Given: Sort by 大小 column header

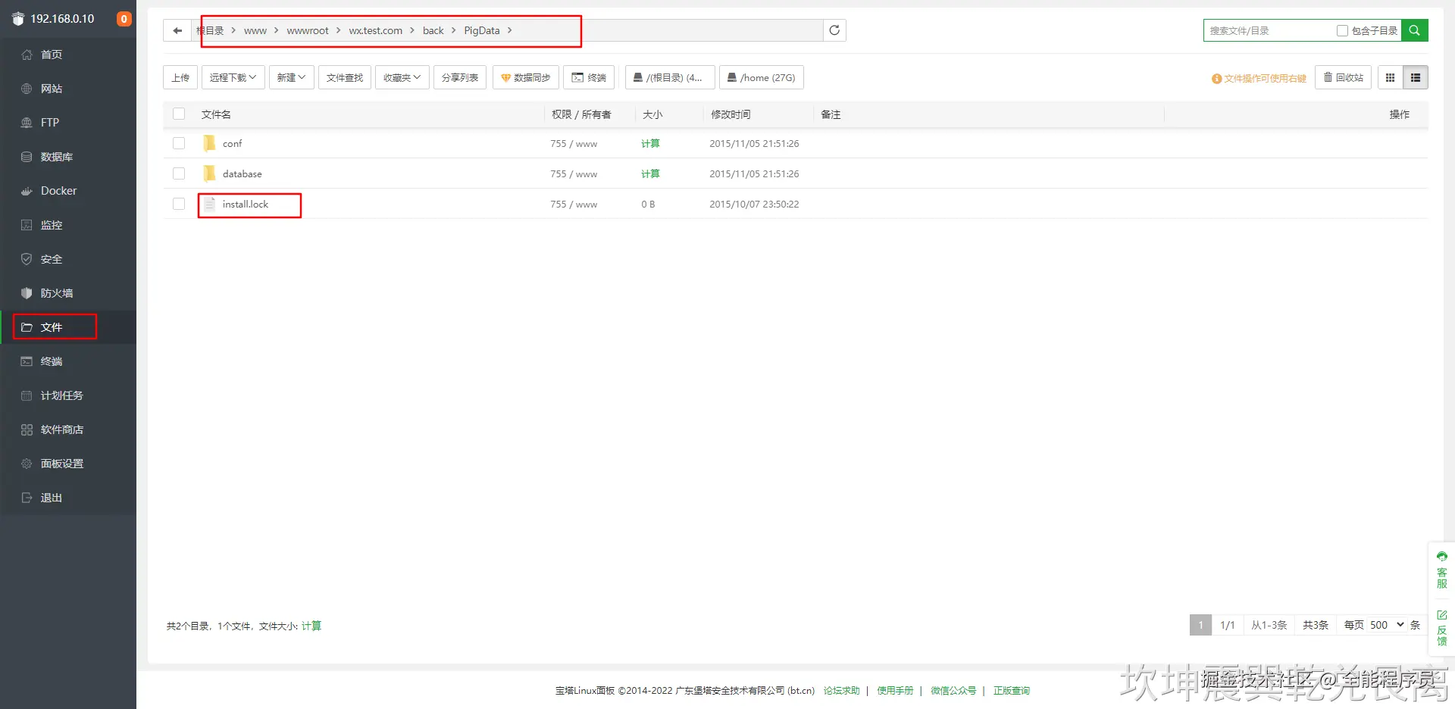Looking at the screenshot, I should tap(652, 114).
